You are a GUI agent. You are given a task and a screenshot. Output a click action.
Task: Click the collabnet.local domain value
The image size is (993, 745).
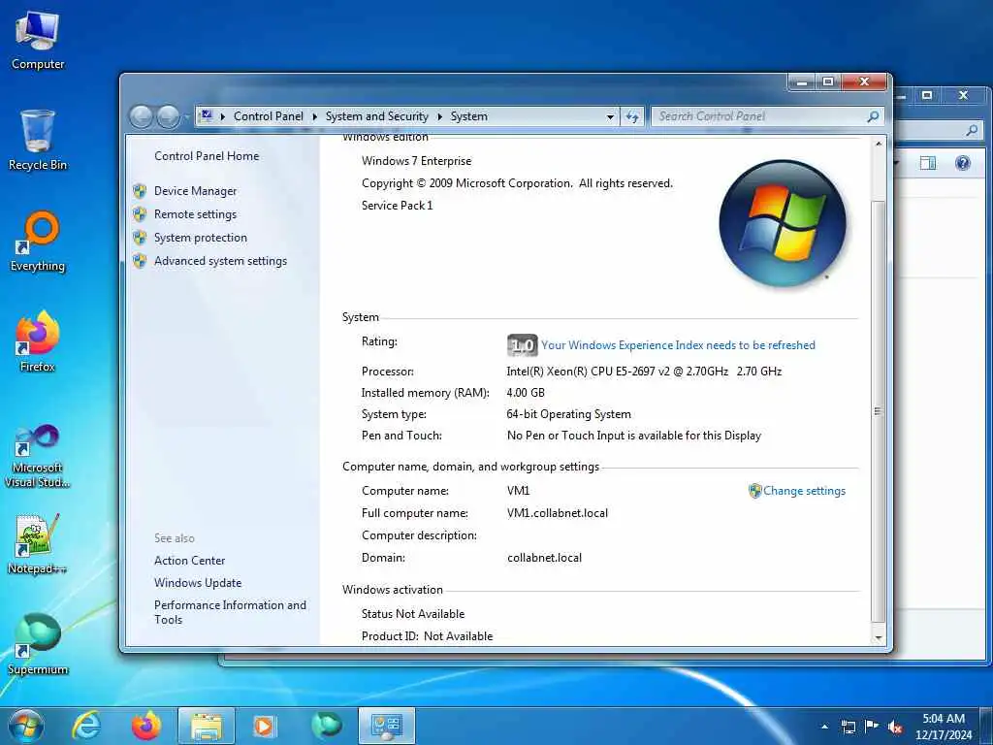pyautogui.click(x=544, y=558)
